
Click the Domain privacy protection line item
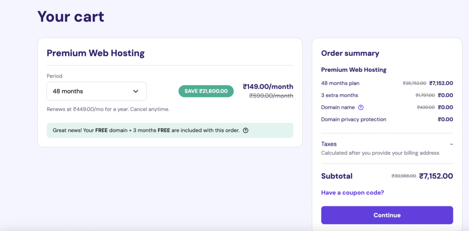click(387, 119)
